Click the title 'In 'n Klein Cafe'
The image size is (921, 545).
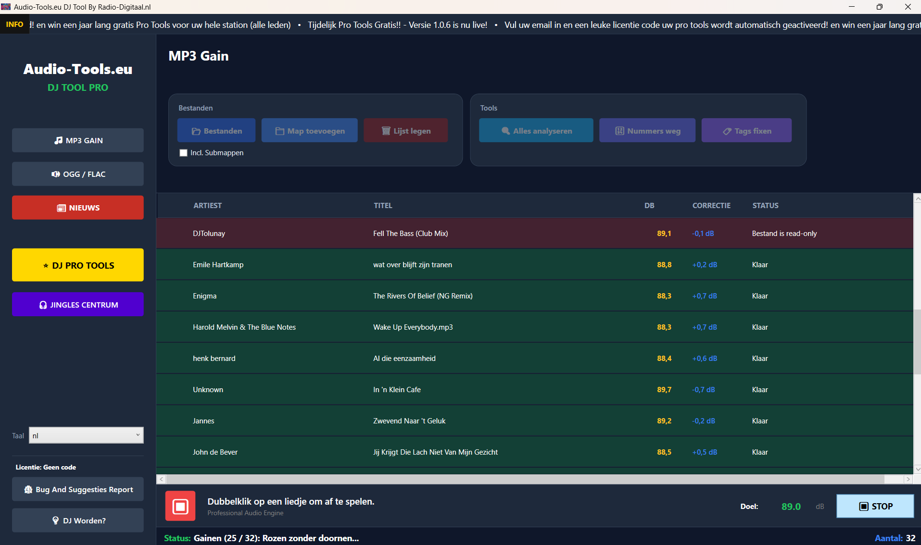coord(397,390)
